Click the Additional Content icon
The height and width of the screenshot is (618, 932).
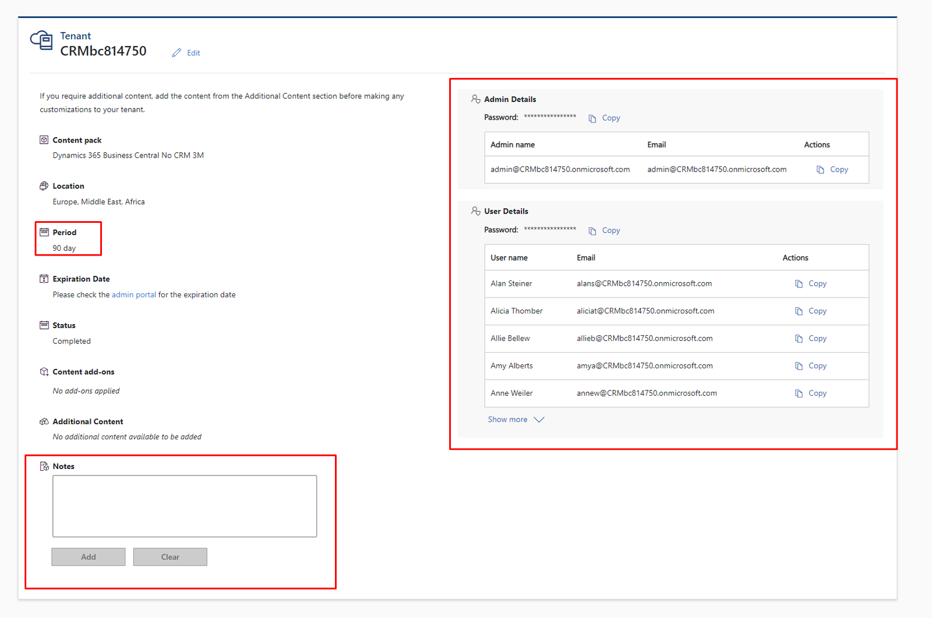(44, 421)
